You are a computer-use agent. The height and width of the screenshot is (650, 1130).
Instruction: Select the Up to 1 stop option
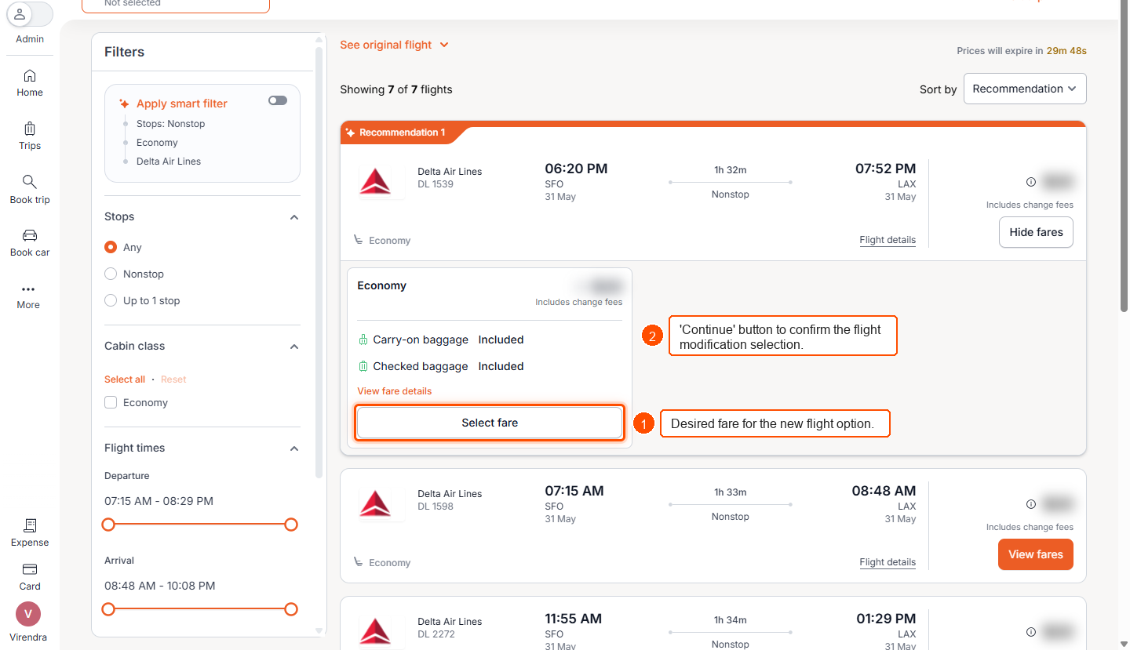click(x=111, y=300)
